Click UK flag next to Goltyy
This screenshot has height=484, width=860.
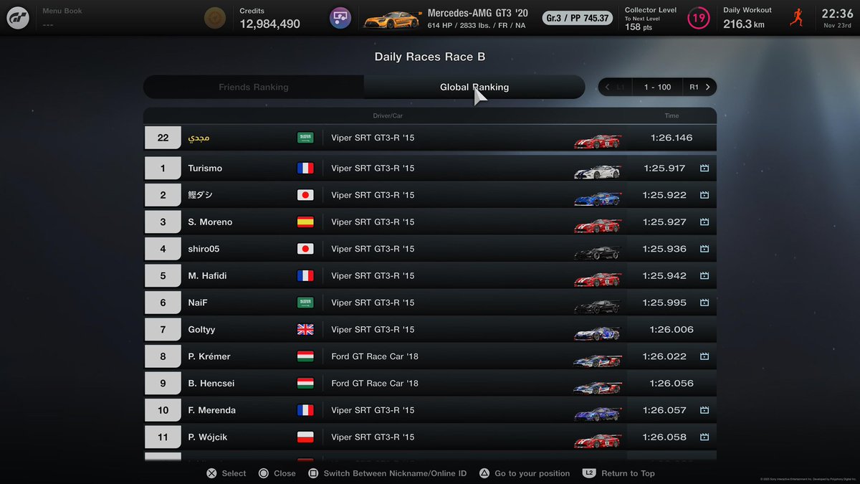point(305,330)
